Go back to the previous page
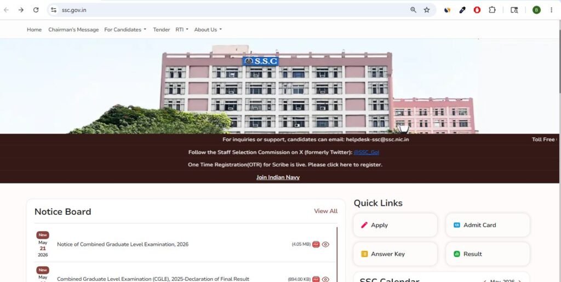The image size is (561, 282). 6,10
